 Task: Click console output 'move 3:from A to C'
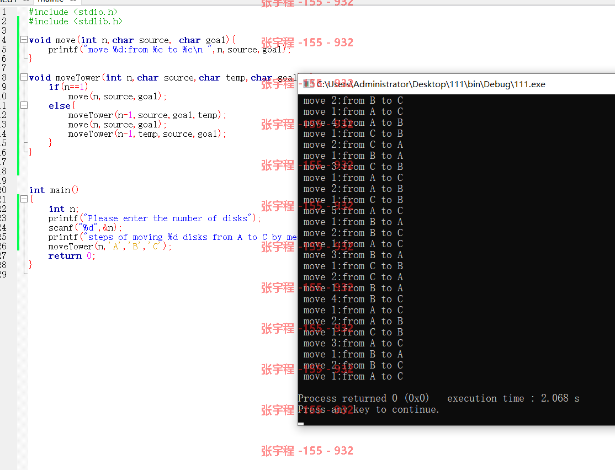353,343
